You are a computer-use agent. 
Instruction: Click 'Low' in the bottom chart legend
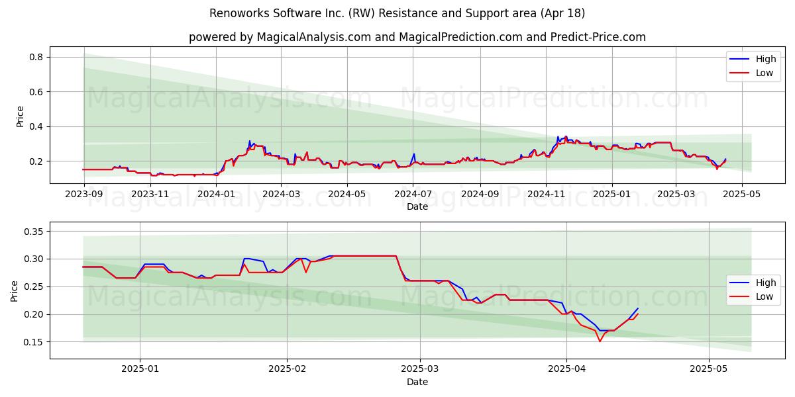765,296
